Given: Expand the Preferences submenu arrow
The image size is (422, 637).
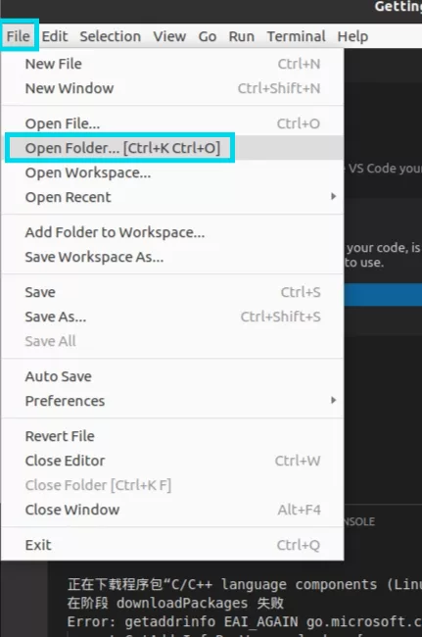Looking at the screenshot, I should pyautogui.click(x=333, y=401).
